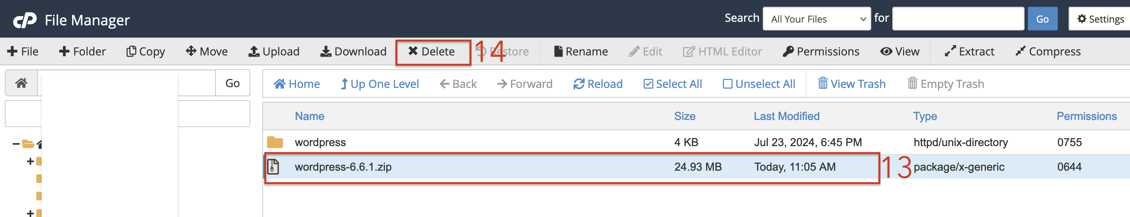
Task: Open the All Your Files search dropdown
Action: 817,19
